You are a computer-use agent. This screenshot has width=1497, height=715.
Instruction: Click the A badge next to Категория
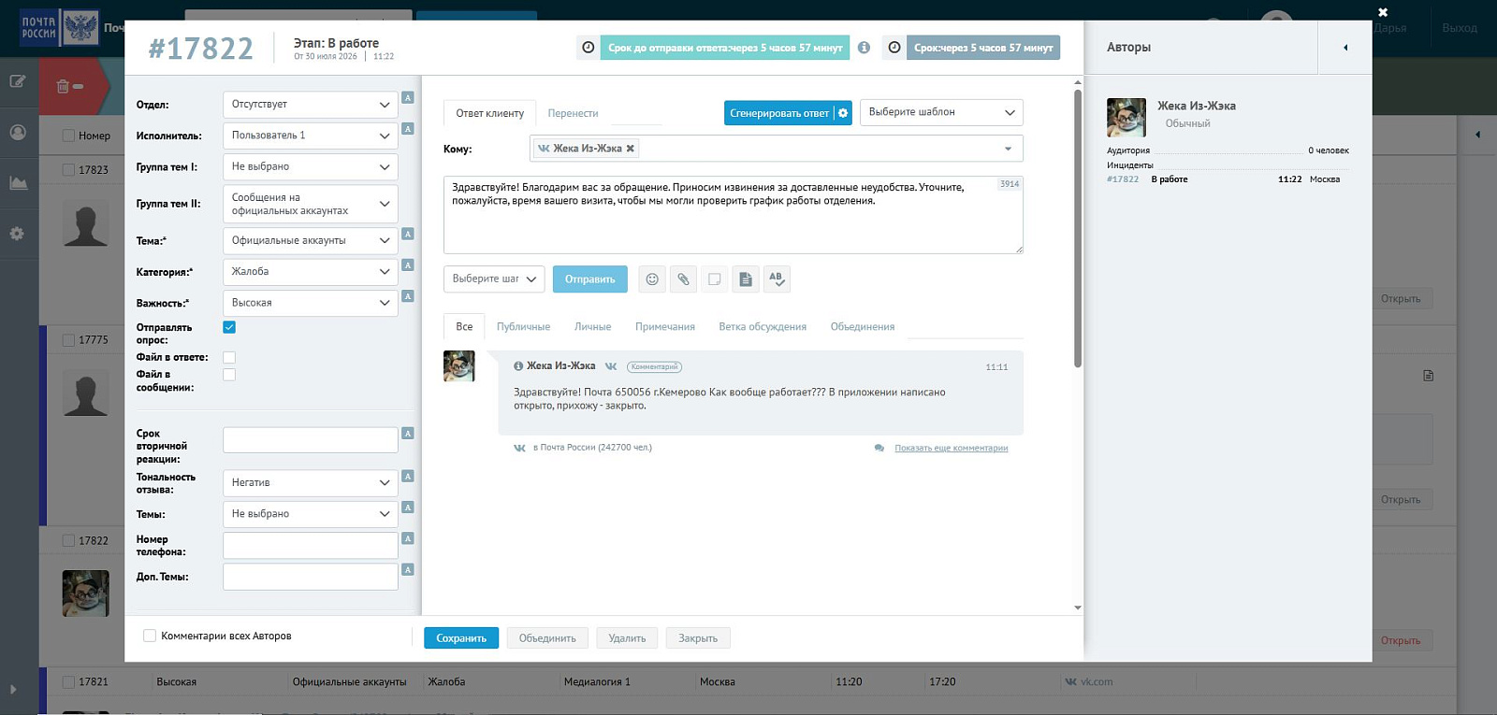click(408, 265)
